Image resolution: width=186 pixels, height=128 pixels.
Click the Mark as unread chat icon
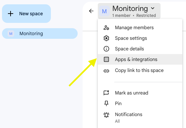[106, 93]
